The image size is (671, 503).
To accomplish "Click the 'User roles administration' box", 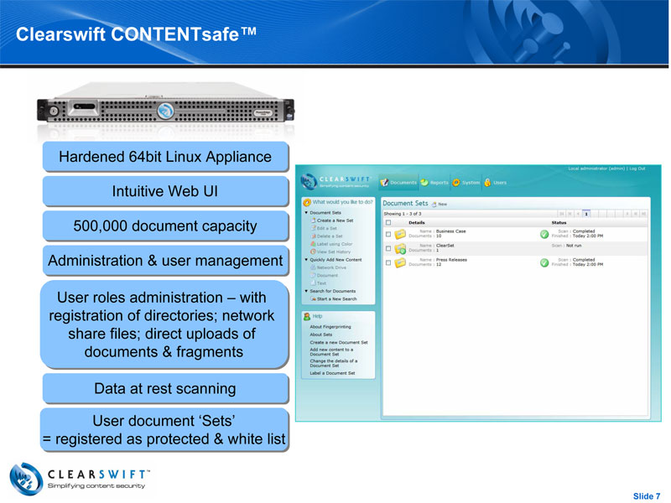I will (164, 324).
